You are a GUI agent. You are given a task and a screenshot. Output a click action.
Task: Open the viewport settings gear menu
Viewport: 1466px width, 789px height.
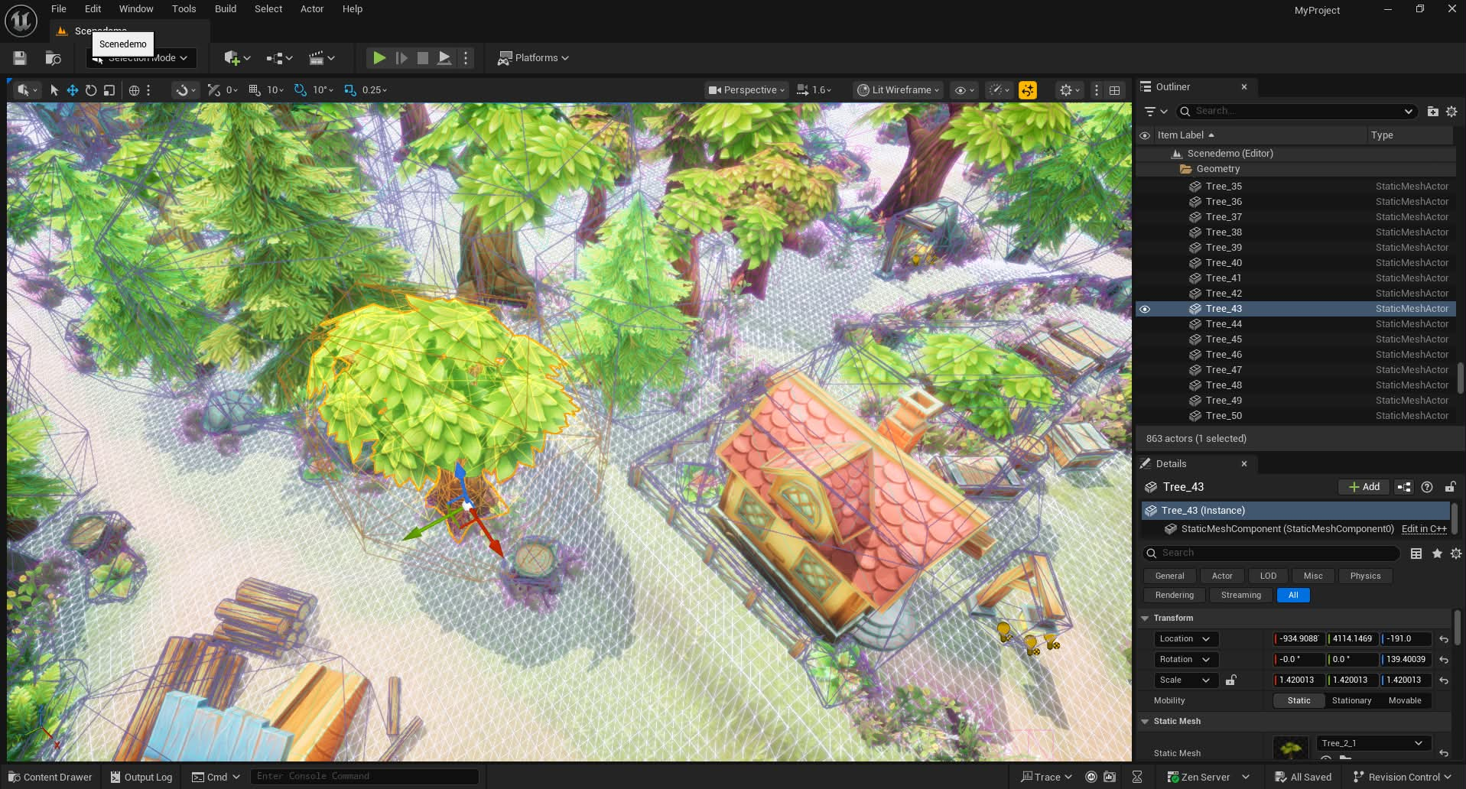(1070, 90)
